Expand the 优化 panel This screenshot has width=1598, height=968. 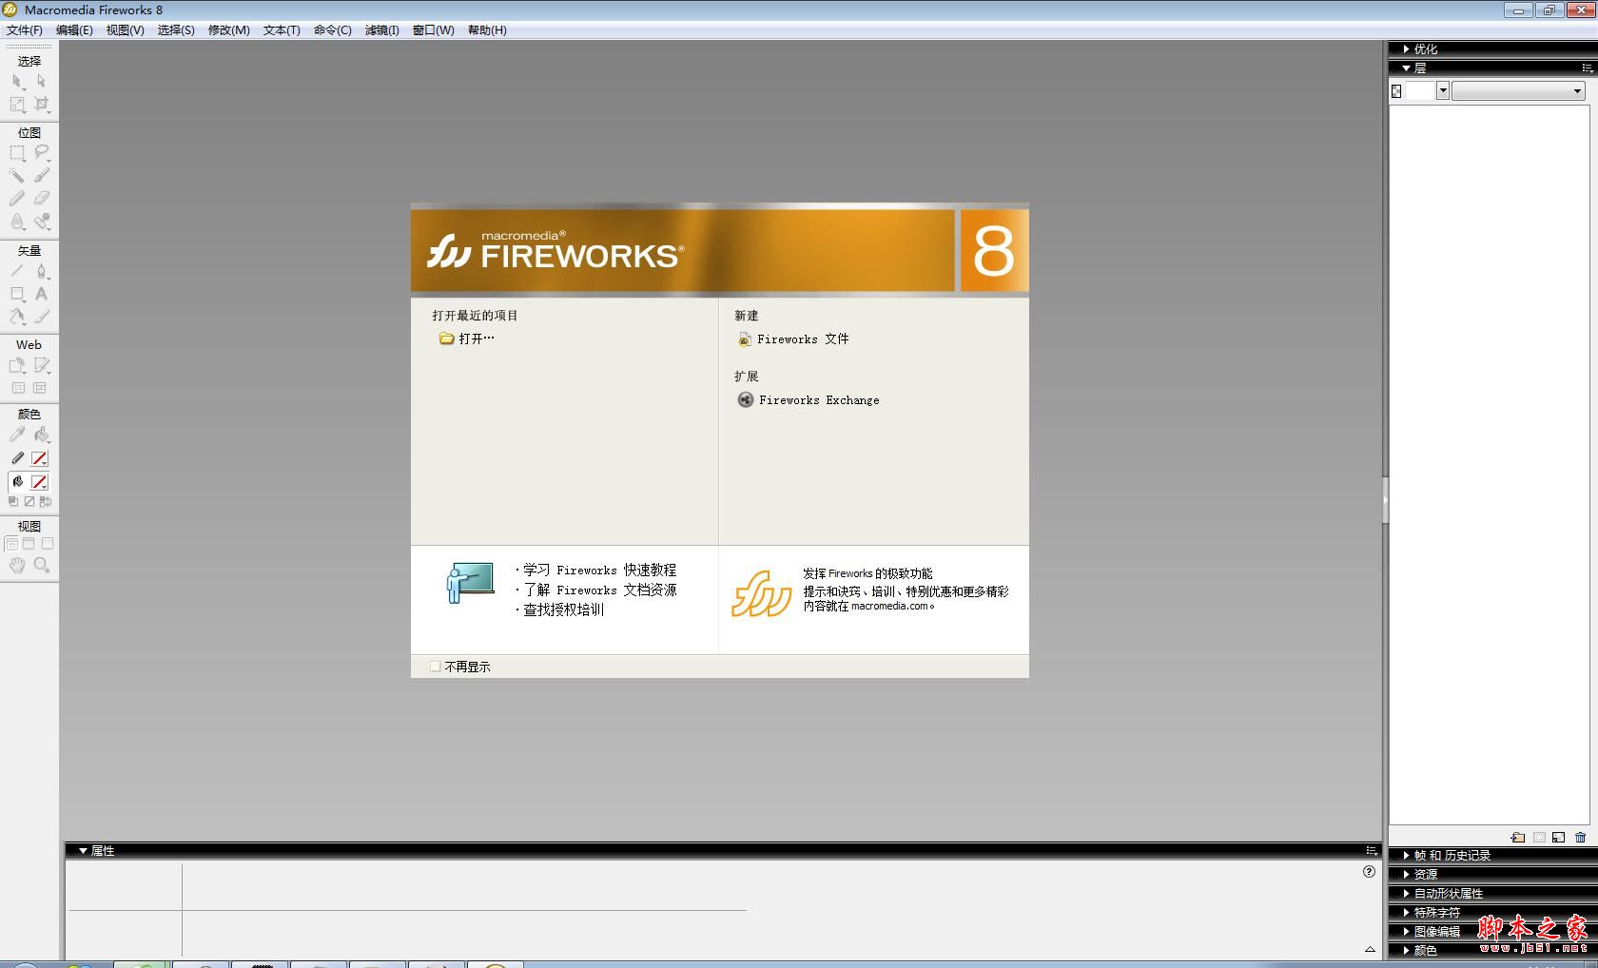[1407, 48]
